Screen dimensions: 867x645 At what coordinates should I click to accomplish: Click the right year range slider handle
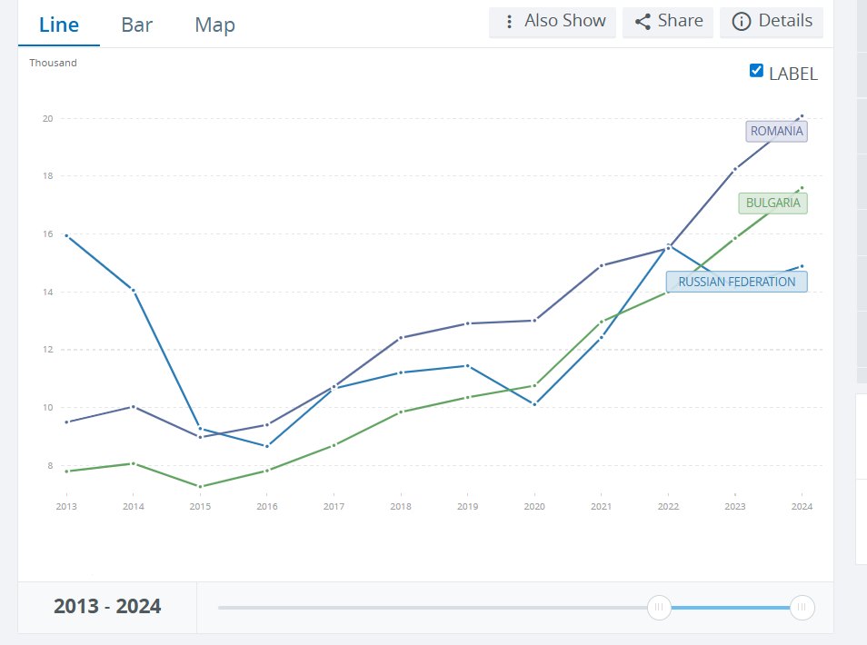pos(802,608)
